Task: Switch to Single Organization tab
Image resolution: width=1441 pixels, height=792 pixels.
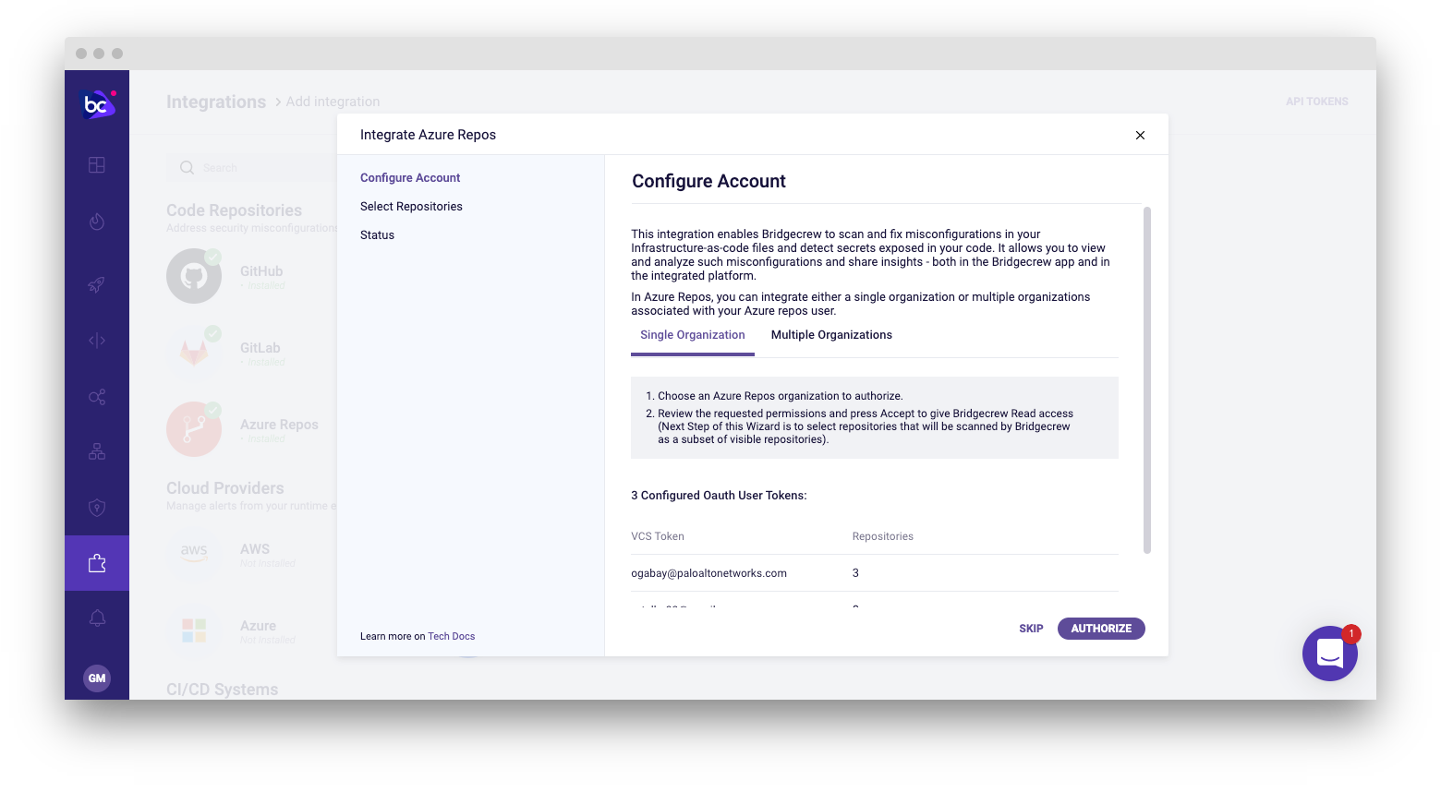Action: pos(693,335)
